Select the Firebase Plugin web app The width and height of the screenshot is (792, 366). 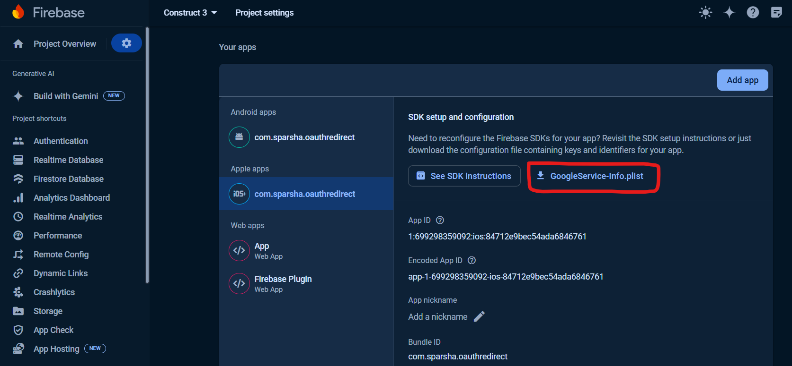click(x=283, y=283)
